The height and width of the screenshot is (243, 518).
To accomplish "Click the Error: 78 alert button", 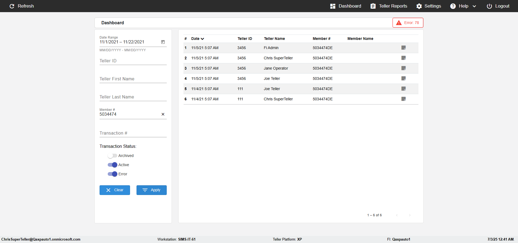I will point(408,23).
